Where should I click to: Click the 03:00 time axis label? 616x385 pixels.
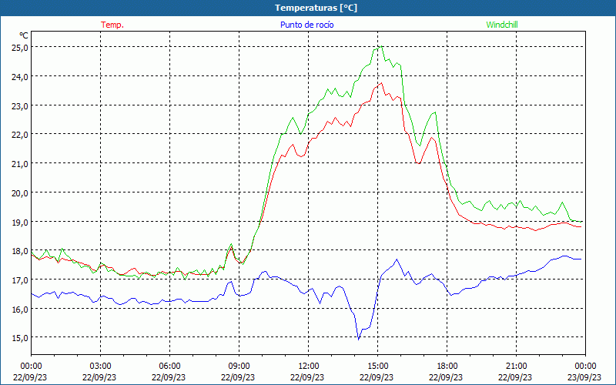click(x=100, y=366)
